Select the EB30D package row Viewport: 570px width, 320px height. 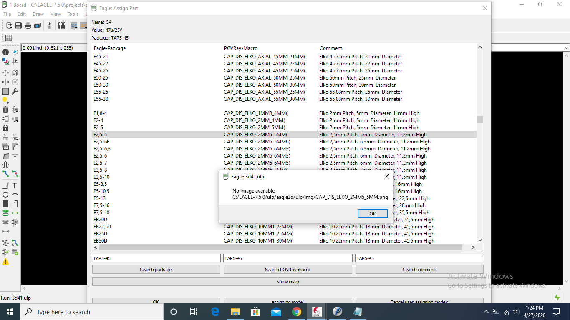point(284,241)
